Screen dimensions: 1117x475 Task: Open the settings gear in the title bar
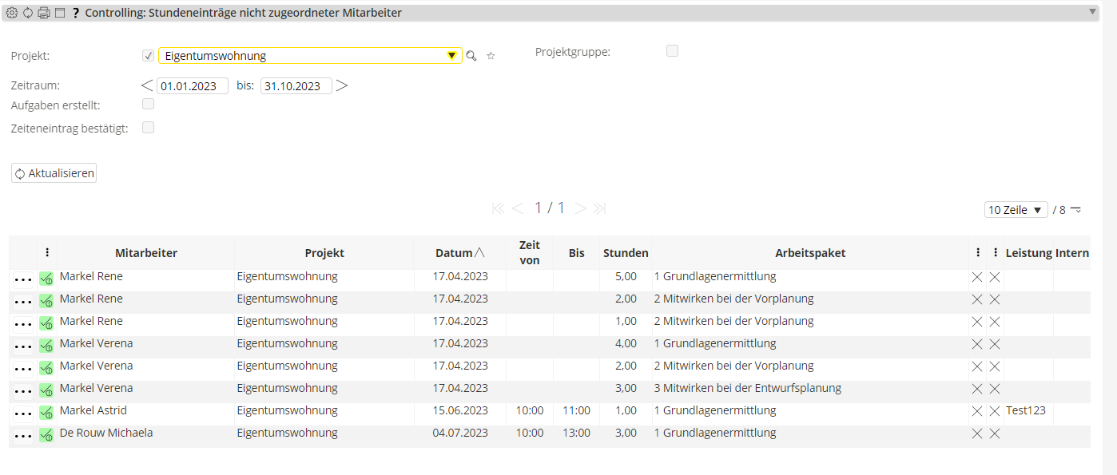tap(12, 13)
